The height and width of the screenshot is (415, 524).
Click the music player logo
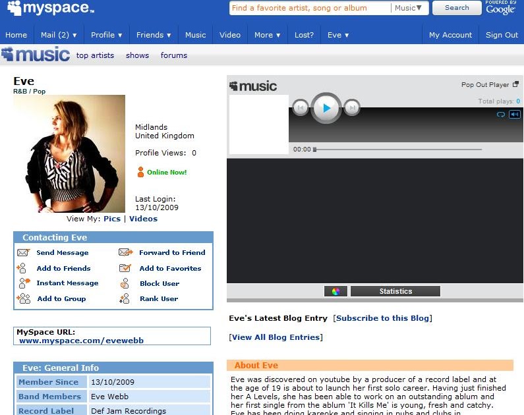tap(253, 86)
